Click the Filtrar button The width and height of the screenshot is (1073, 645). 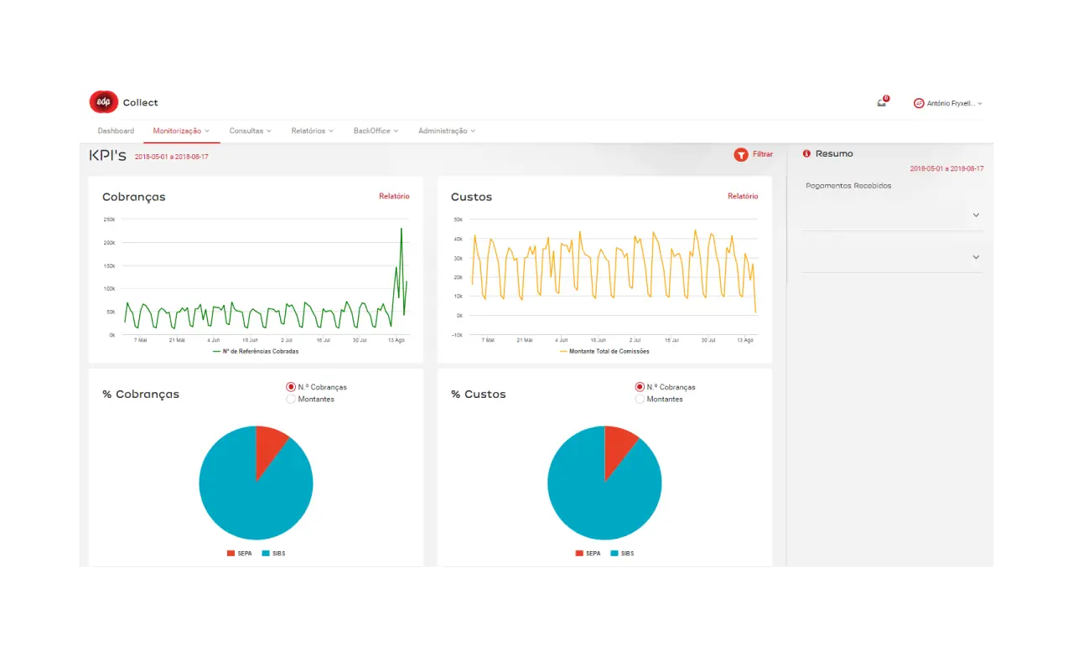tap(753, 154)
